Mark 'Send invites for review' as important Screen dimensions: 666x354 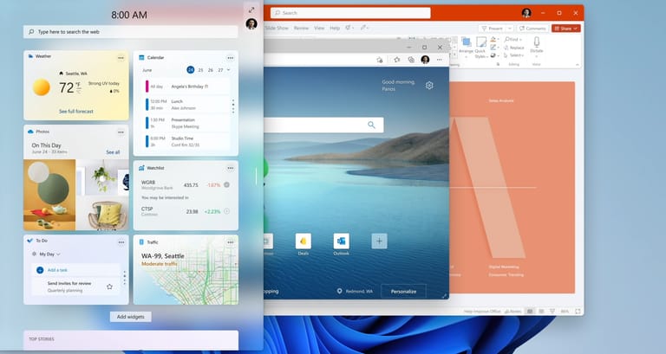109,286
